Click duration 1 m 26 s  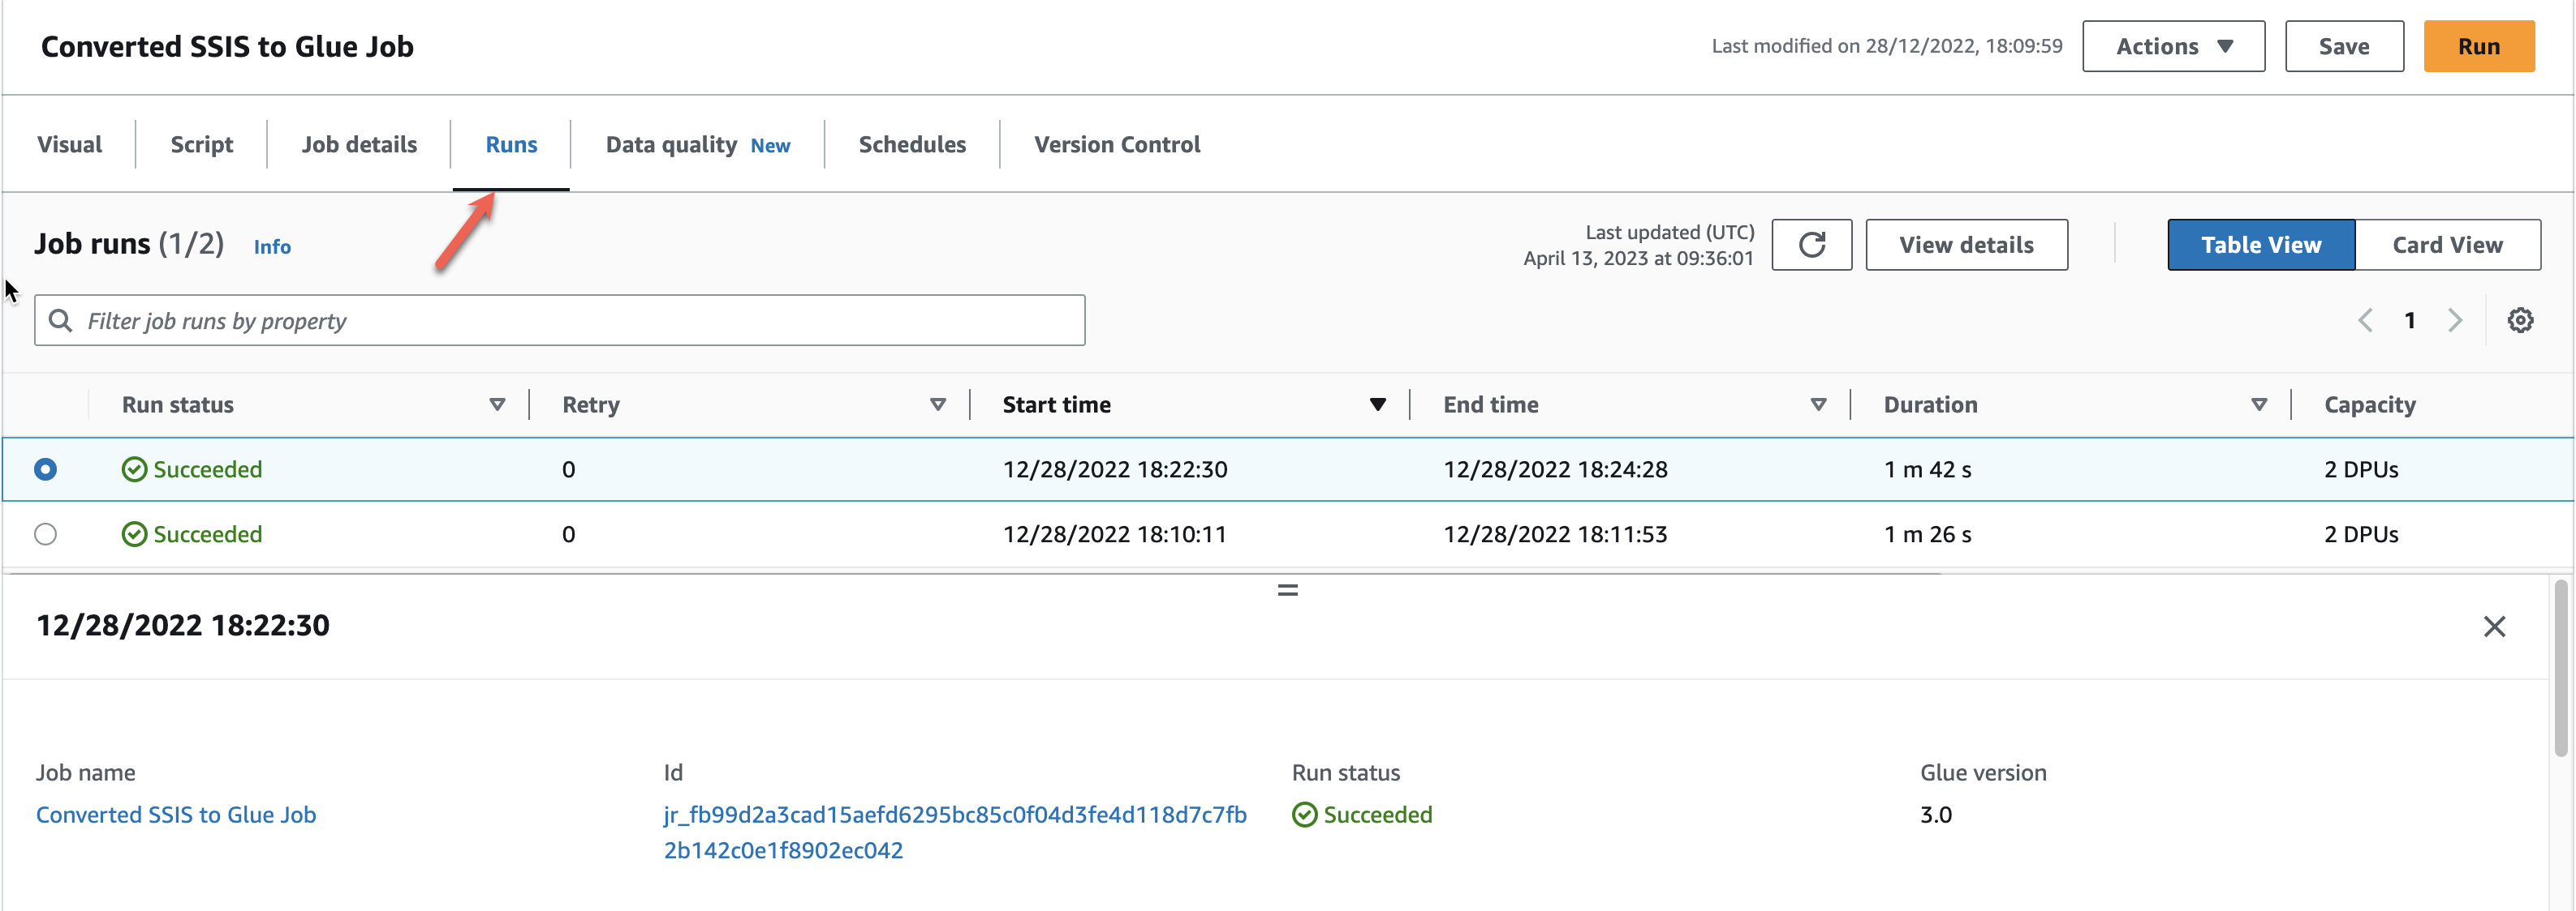point(1928,534)
